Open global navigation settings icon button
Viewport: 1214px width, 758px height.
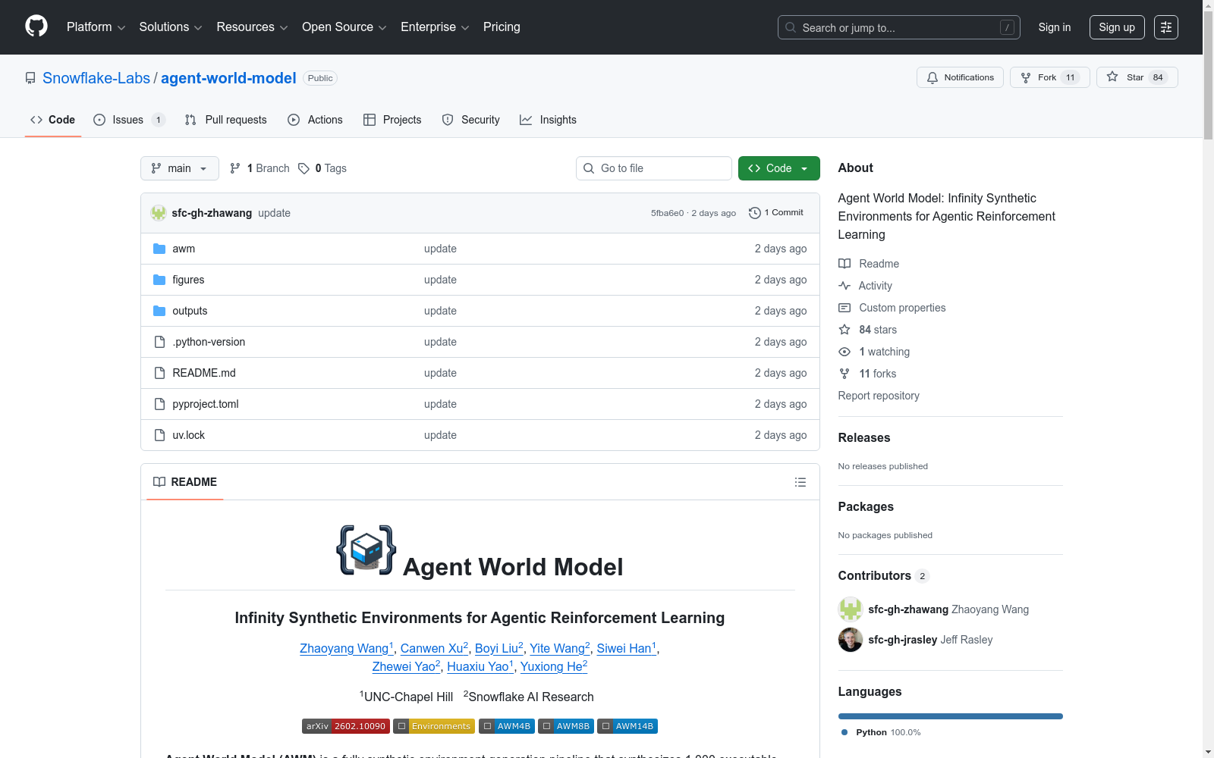(1166, 27)
